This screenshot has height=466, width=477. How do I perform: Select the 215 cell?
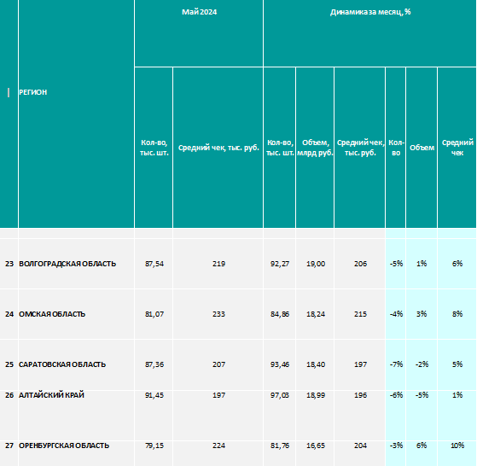pos(360,314)
